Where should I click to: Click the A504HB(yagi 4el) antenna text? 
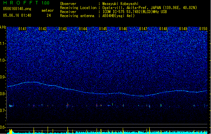[x=118, y=16]
